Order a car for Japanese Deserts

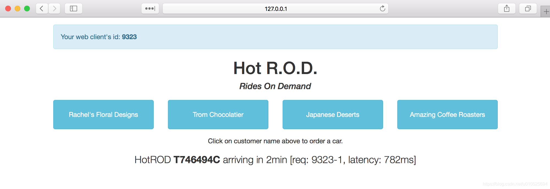coord(333,114)
